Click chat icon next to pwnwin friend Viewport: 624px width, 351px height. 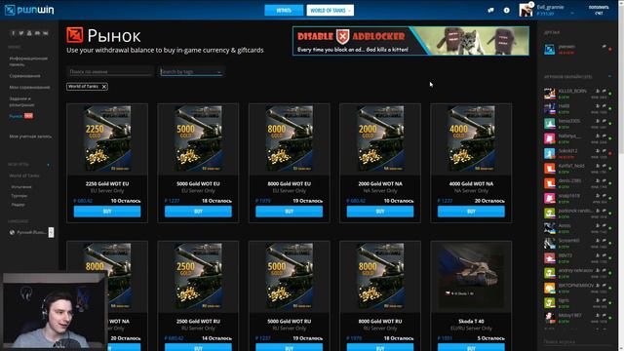click(x=604, y=47)
